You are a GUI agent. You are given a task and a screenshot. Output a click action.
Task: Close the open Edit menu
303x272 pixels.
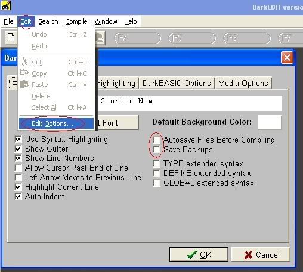26,21
